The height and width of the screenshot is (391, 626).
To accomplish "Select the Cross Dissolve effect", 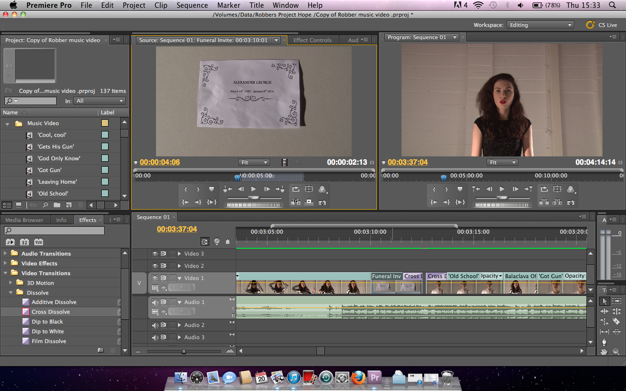I will (51, 312).
